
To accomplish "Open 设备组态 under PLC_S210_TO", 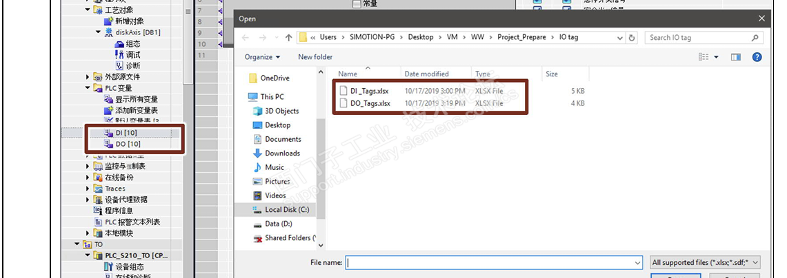I will (130, 266).
